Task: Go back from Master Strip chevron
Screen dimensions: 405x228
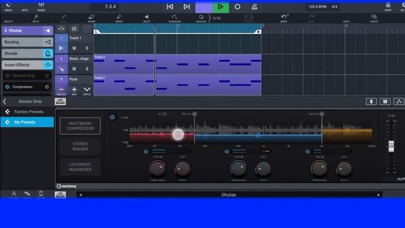Action: click(4, 101)
